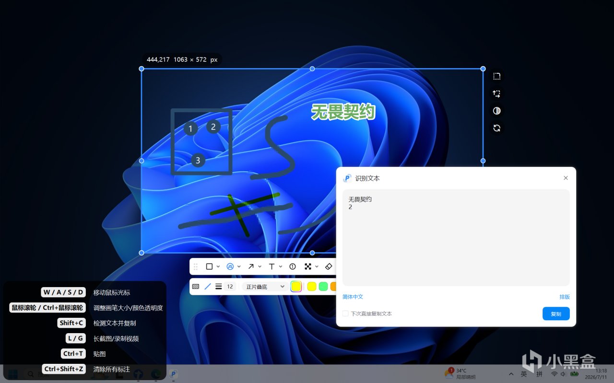Expand the arrow tool options
This screenshot has height=383, width=614.
coord(260,267)
